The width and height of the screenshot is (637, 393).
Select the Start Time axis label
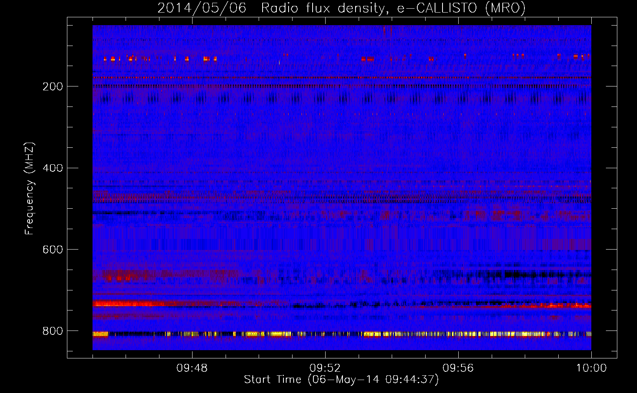[341, 380]
